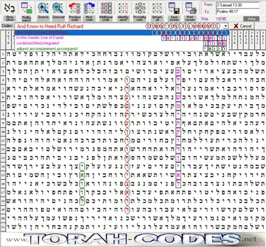
Task: Click the Modify matrix label button
Action: point(27,18)
